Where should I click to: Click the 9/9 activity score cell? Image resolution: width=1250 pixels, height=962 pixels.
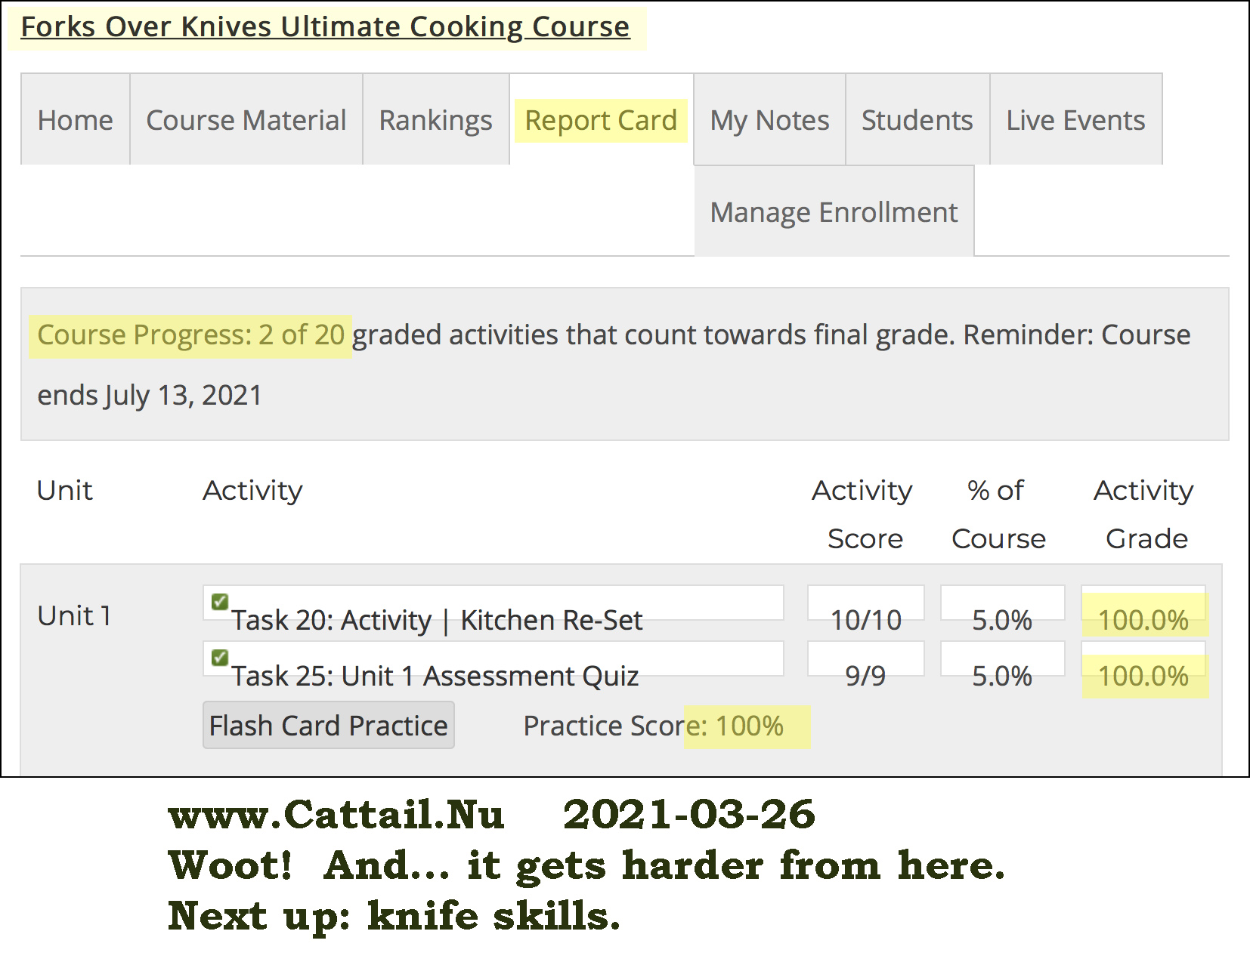866,676
